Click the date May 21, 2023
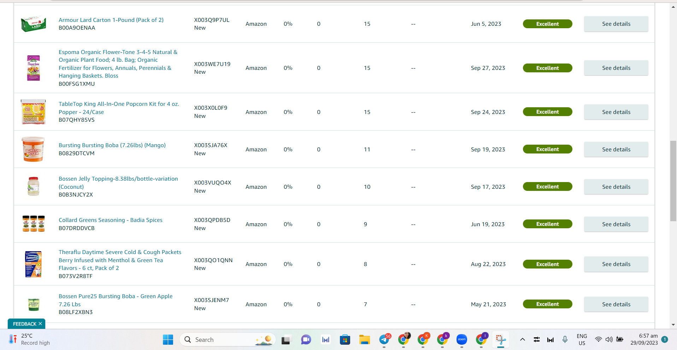 click(x=488, y=304)
